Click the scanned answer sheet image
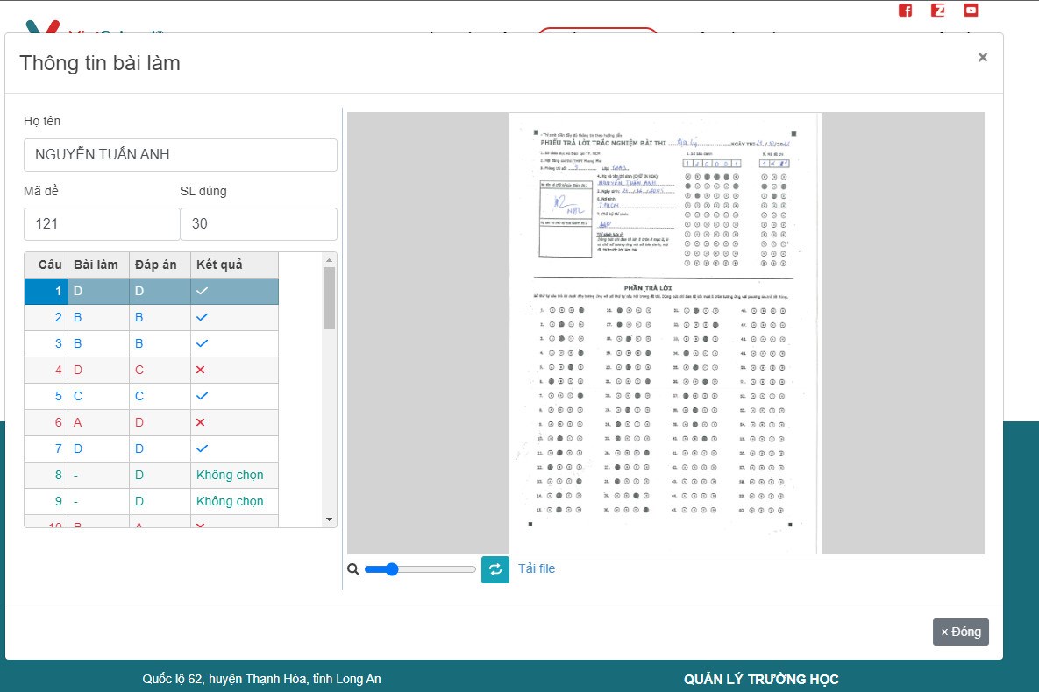Viewport: 1039px width, 692px height. 664,333
